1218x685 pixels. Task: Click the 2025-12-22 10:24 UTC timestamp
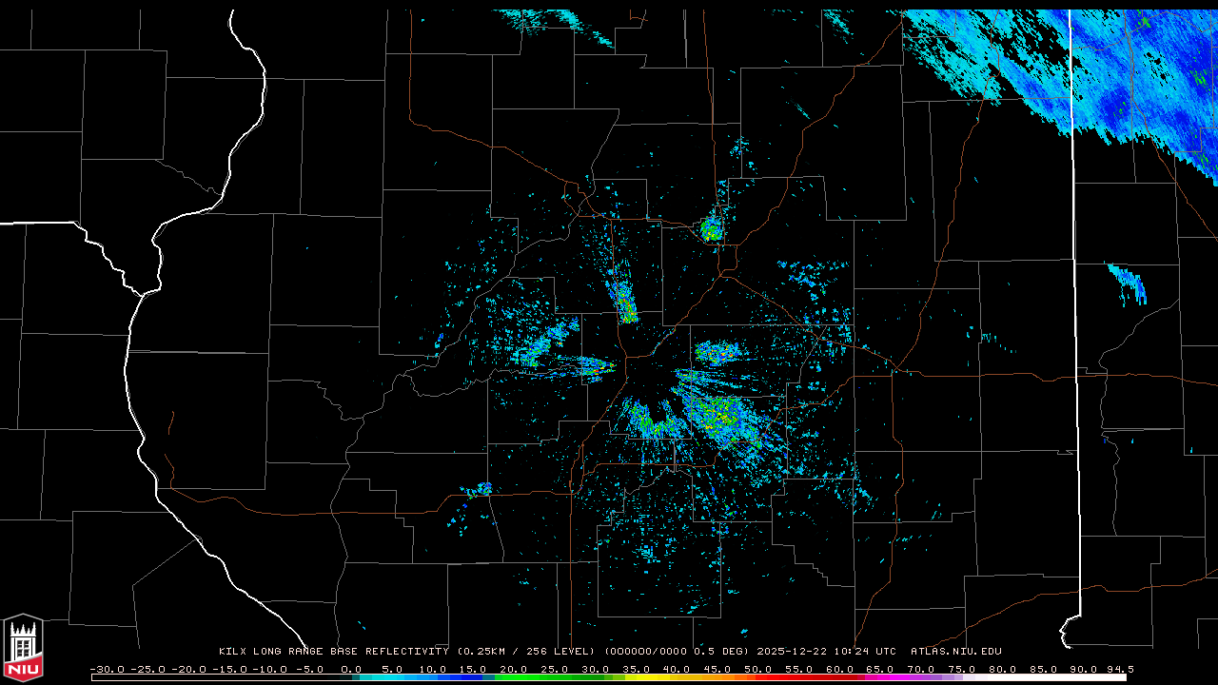pos(826,652)
